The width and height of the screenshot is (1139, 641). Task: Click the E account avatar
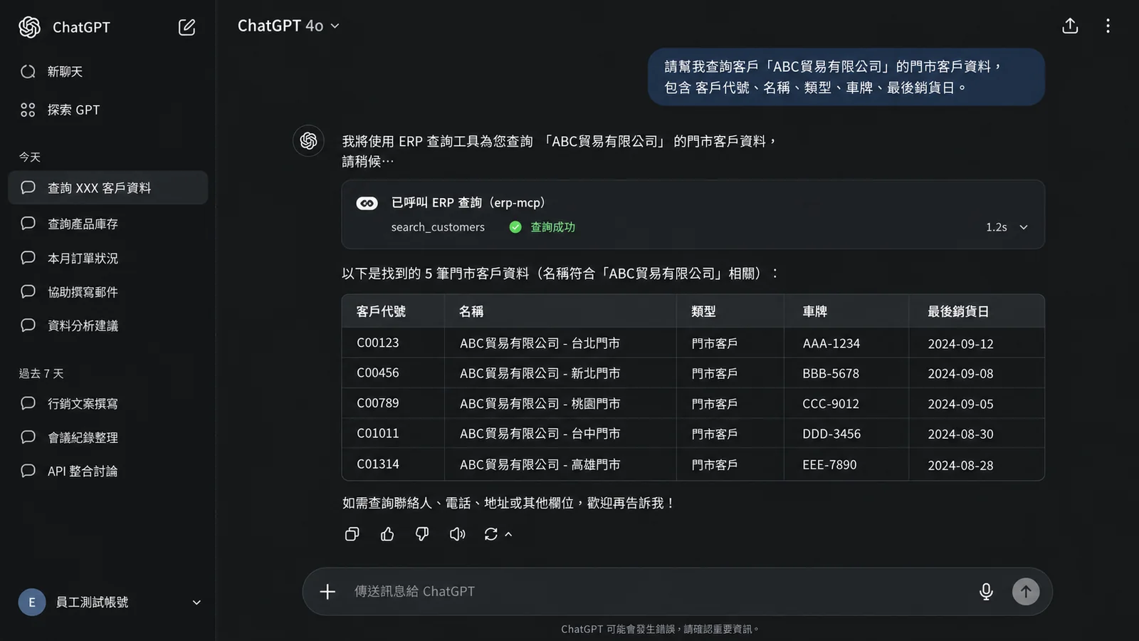click(32, 603)
